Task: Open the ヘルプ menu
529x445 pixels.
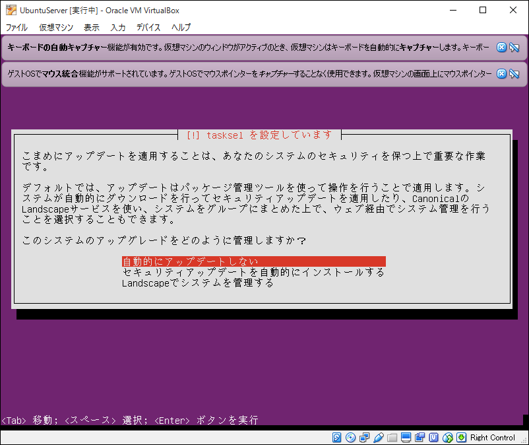Action: point(181,28)
